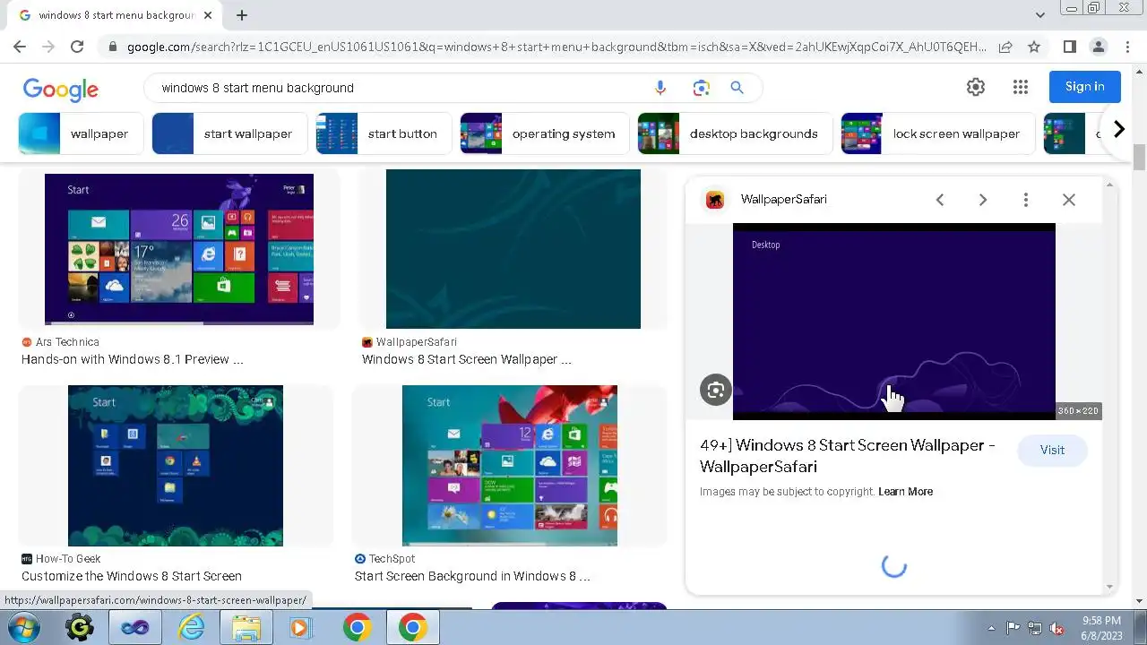This screenshot has width=1147, height=645.
Task: Open the tab search dropdown chevron
Action: point(1040,15)
